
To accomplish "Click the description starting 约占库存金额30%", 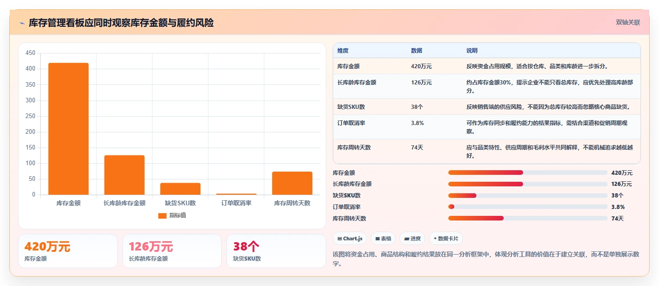I will click(x=550, y=87).
